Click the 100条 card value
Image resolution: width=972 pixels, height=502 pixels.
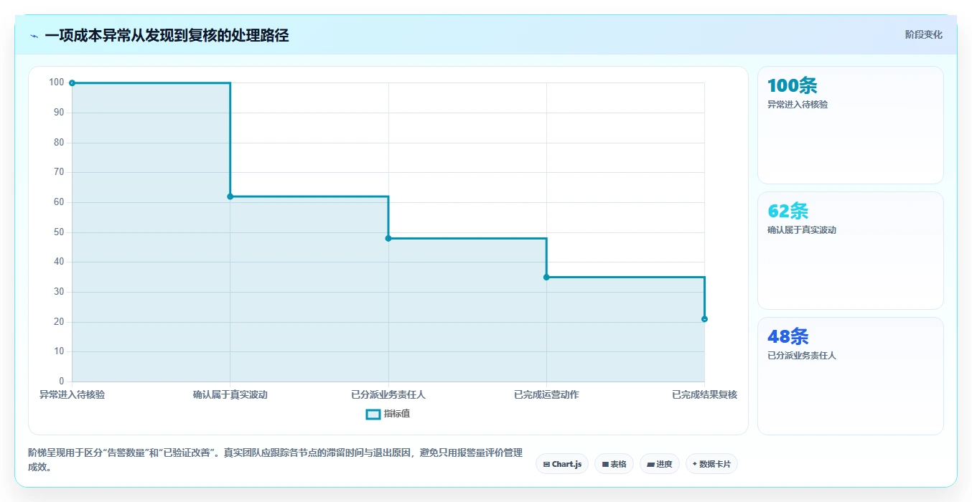(x=793, y=86)
